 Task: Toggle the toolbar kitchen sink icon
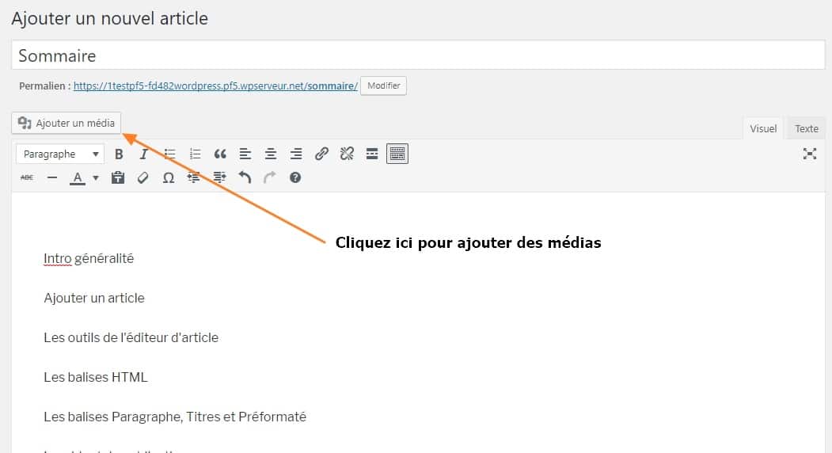pyautogui.click(x=397, y=154)
